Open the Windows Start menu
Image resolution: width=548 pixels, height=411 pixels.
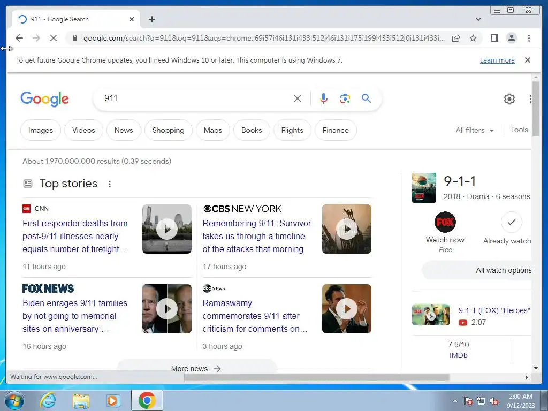(x=13, y=400)
